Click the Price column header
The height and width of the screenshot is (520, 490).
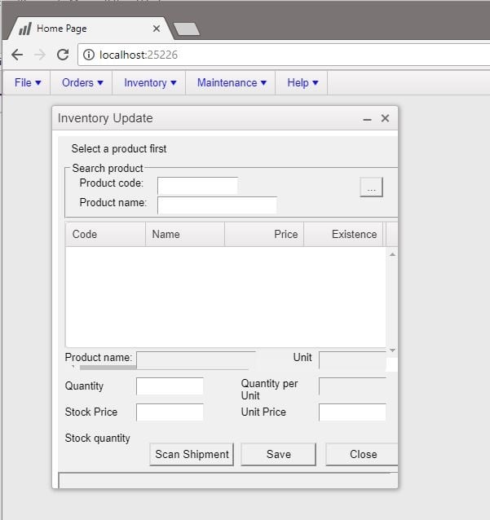click(264, 235)
